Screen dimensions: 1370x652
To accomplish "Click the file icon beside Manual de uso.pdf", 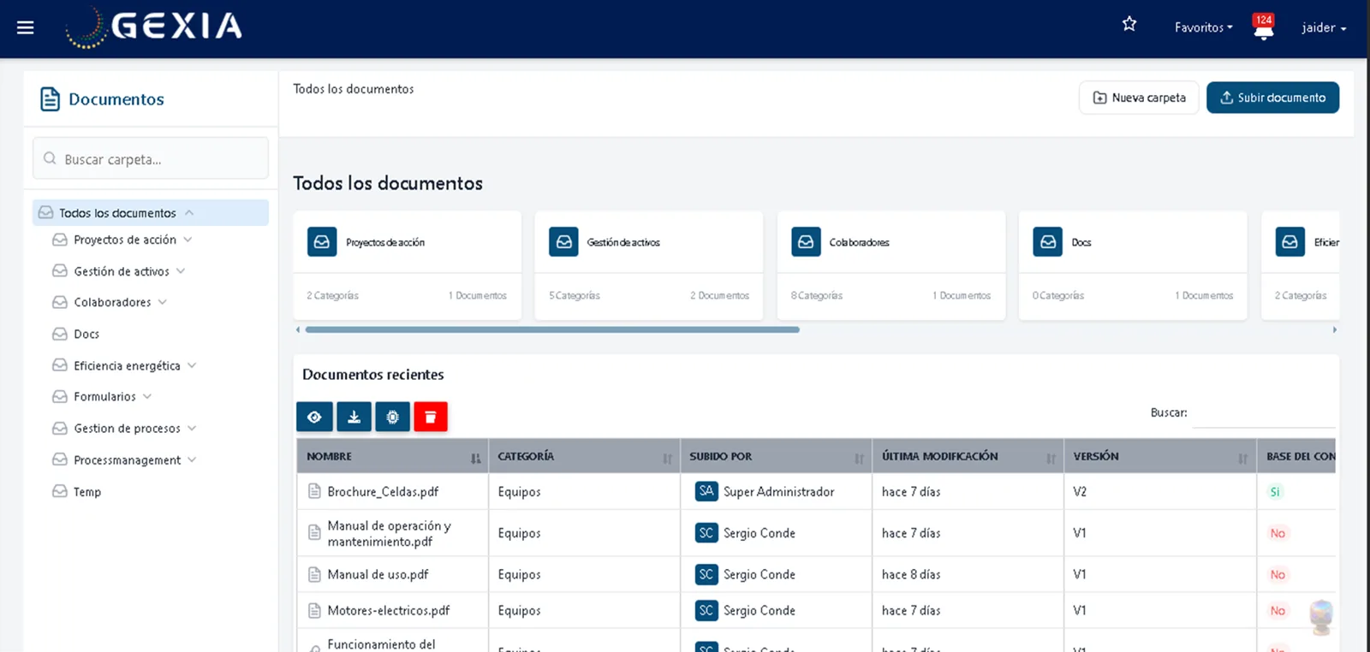I will point(314,574).
